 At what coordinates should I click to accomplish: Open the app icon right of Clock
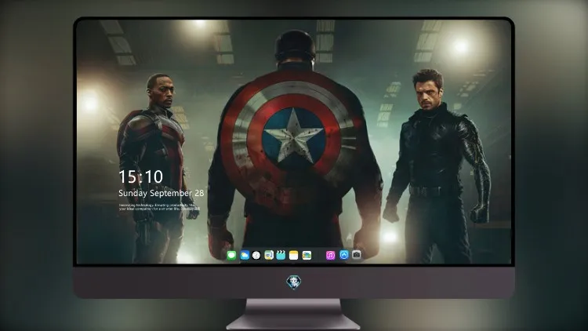pos(269,256)
